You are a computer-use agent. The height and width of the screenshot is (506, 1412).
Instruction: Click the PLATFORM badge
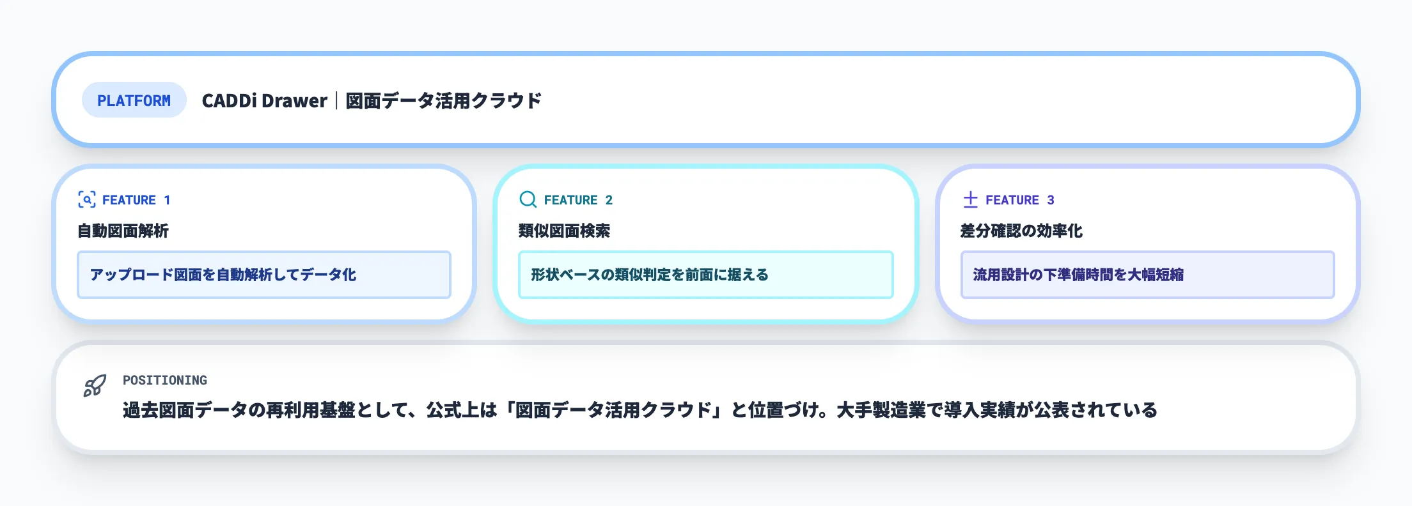[x=134, y=100]
